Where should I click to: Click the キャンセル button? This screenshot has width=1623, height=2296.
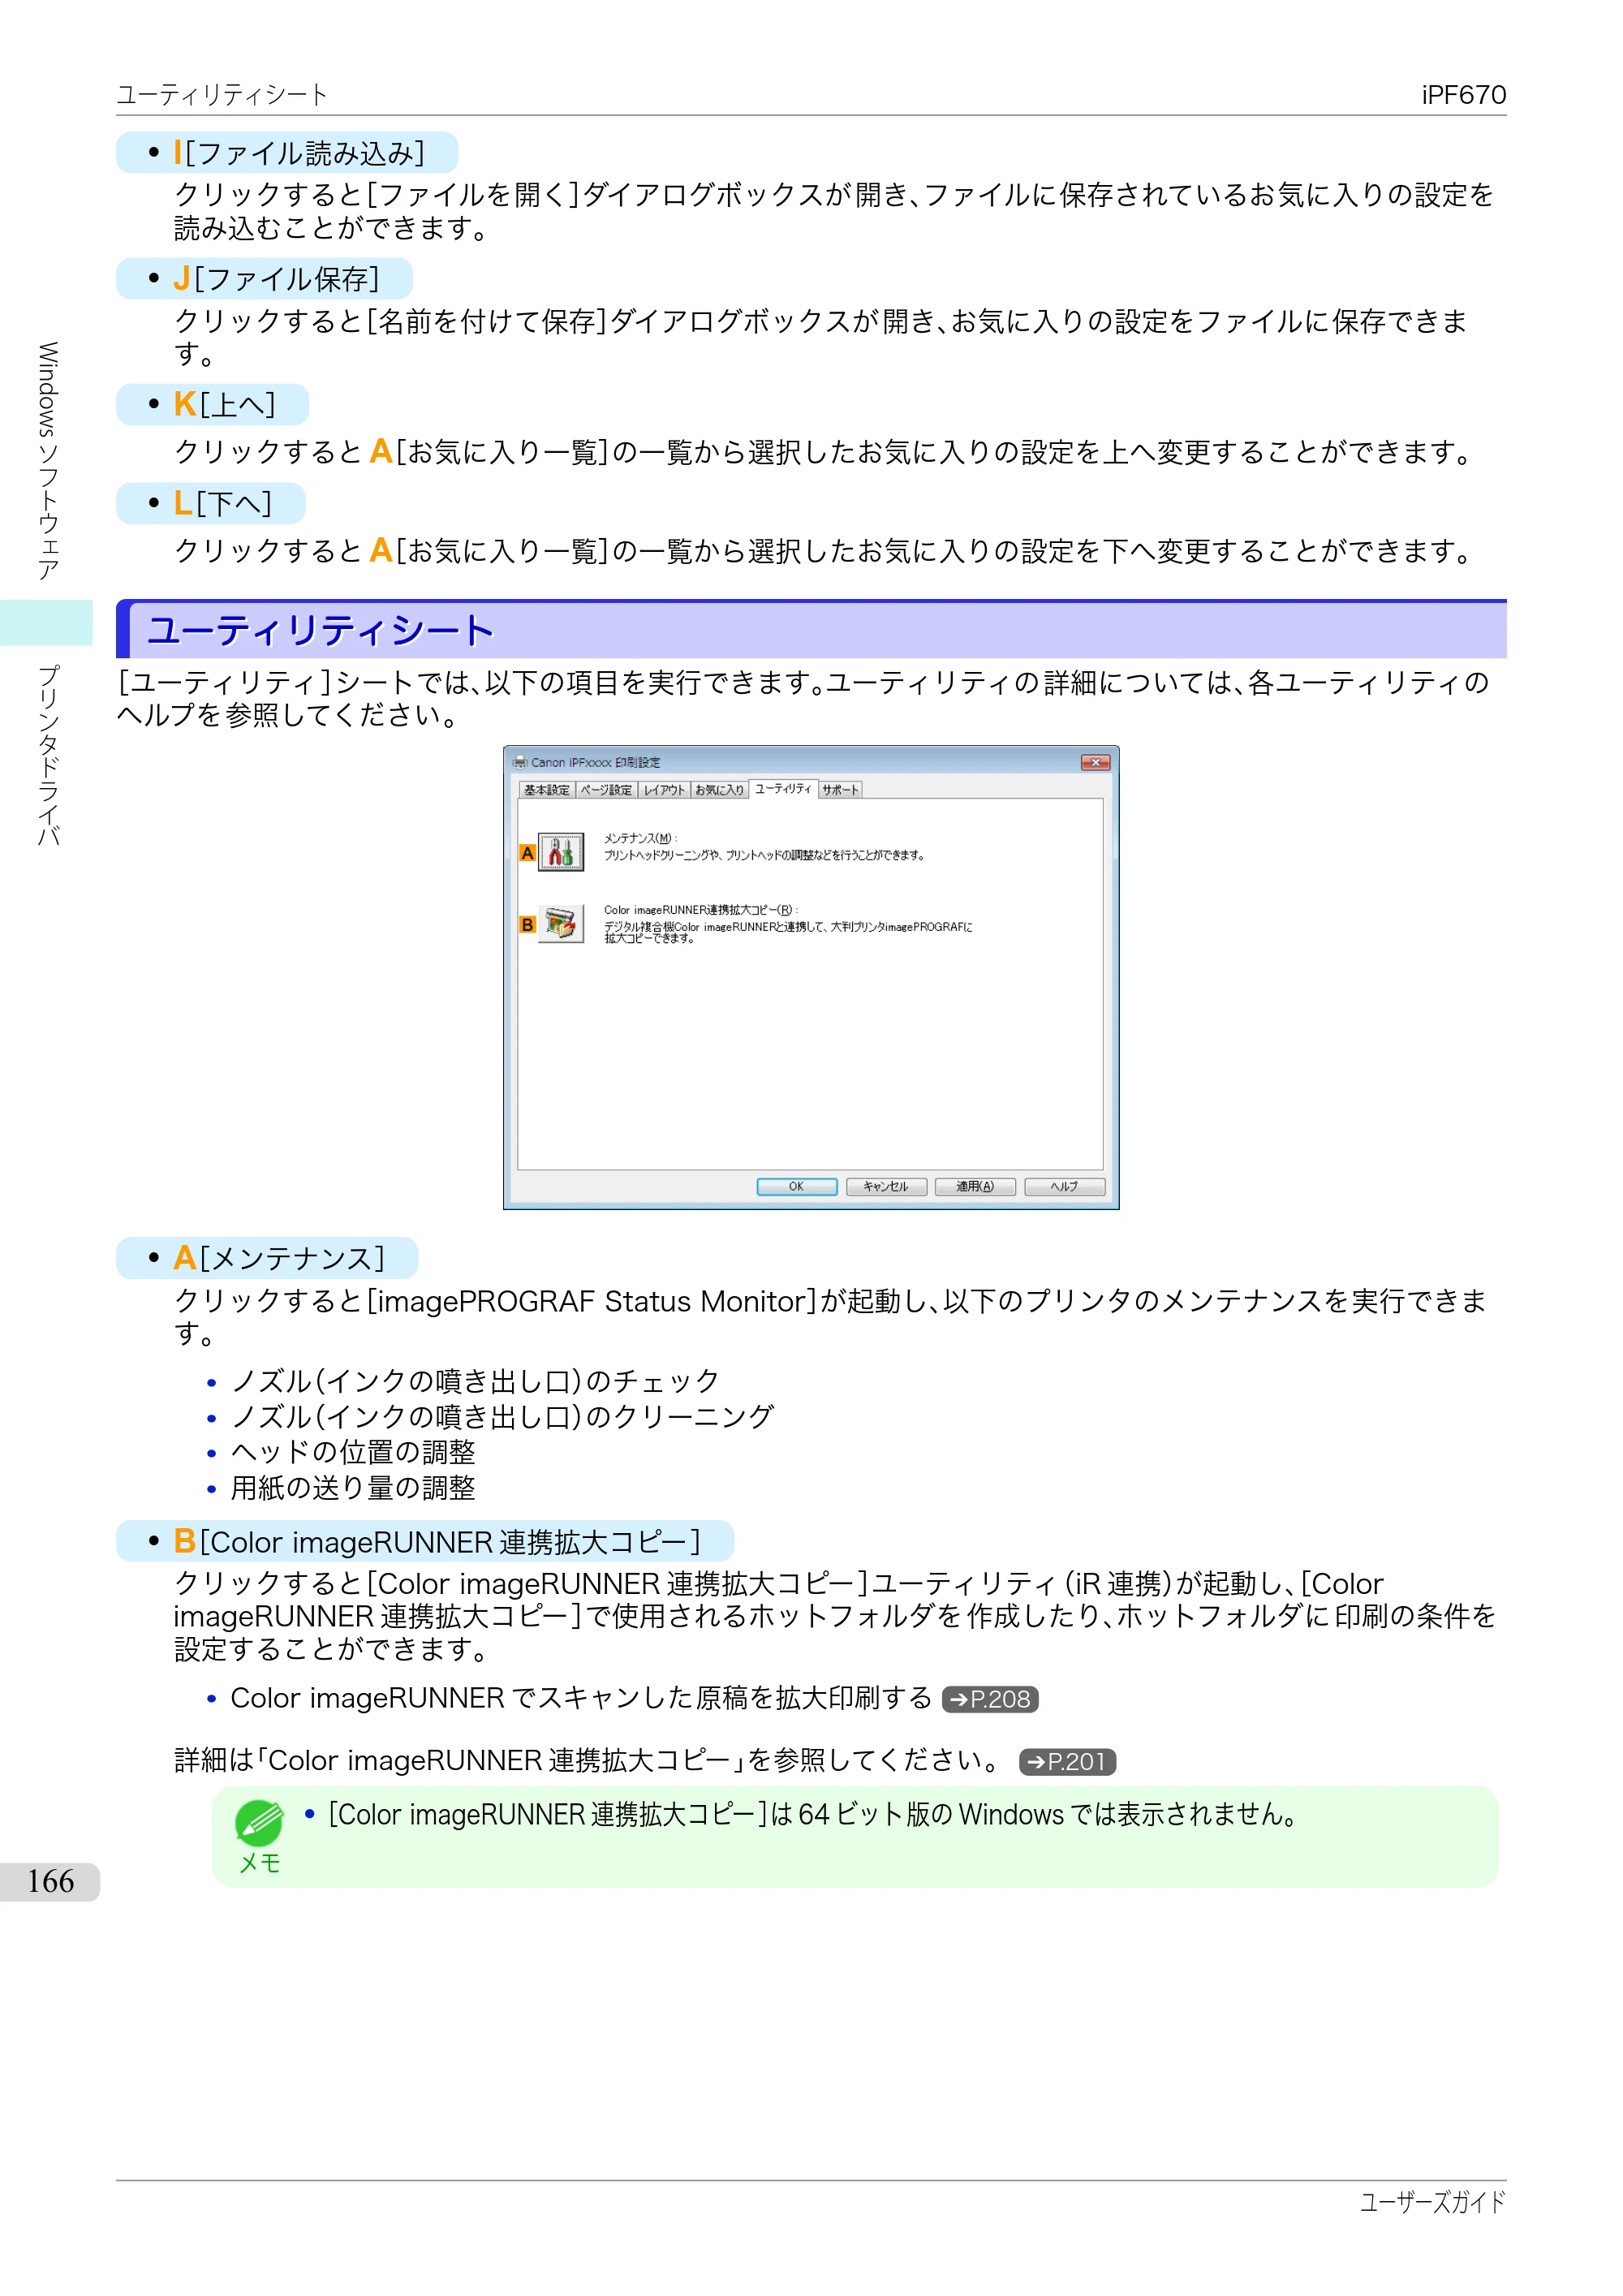886,1186
